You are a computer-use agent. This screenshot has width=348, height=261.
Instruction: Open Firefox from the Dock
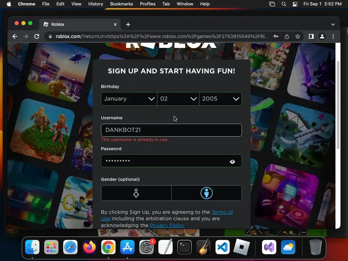[x=89, y=247]
